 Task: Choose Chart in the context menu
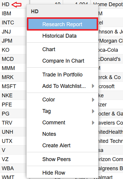tap(62, 49)
